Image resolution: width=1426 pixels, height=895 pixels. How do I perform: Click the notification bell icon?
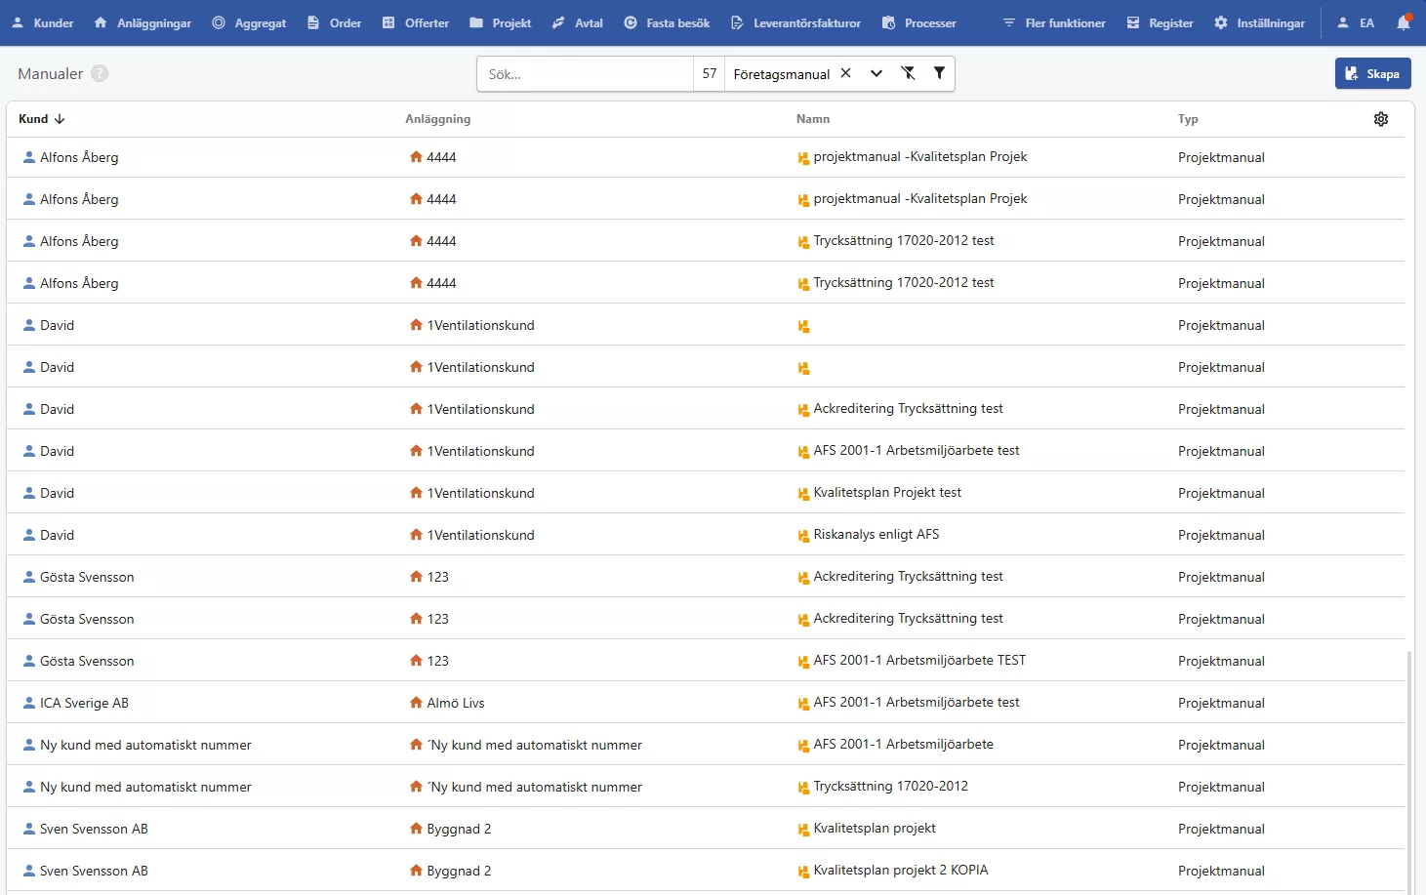click(x=1403, y=22)
